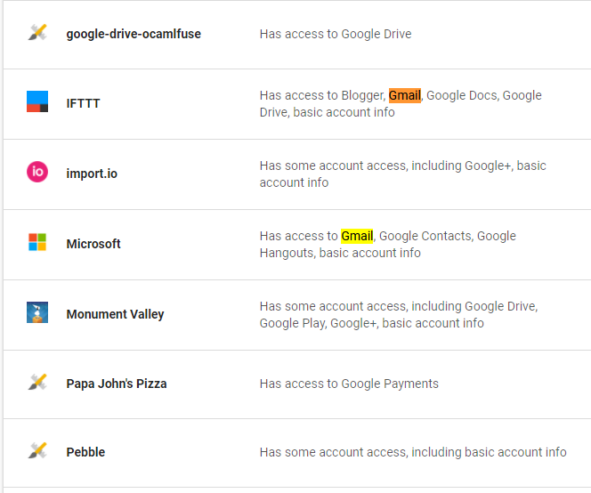Image resolution: width=591 pixels, height=493 pixels.
Task: Click the orange highlighted Gmail text
Action: pos(405,95)
